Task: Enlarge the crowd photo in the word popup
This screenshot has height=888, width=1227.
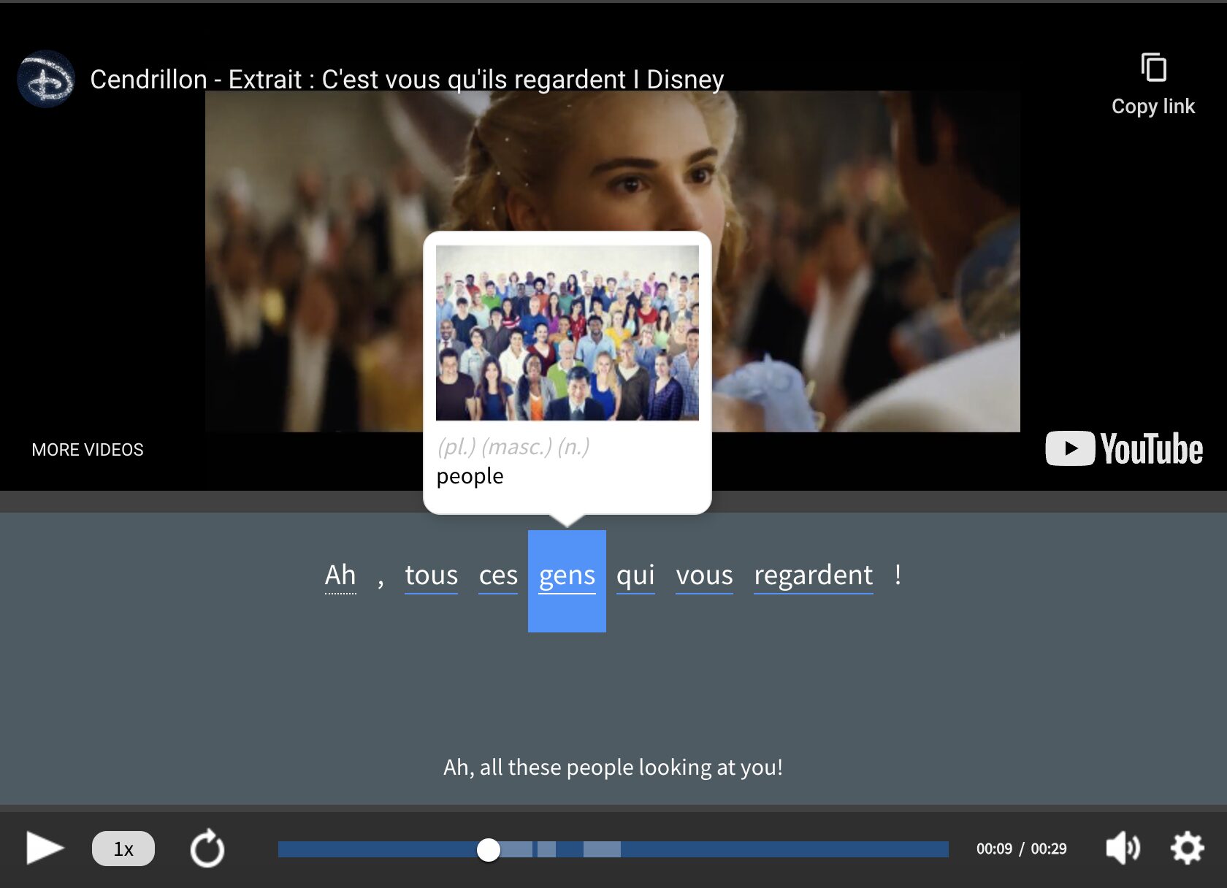Action: [x=569, y=334]
